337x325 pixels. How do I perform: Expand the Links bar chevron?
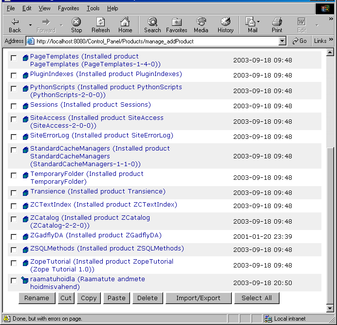tap(331, 39)
